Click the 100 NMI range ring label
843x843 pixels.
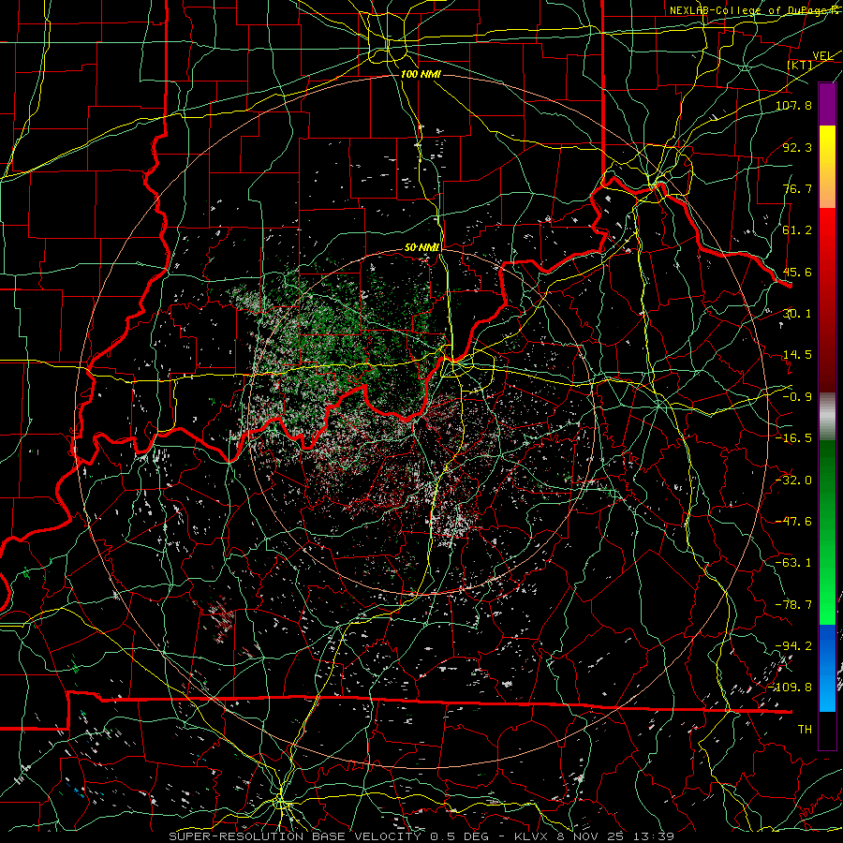pyautogui.click(x=421, y=74)
